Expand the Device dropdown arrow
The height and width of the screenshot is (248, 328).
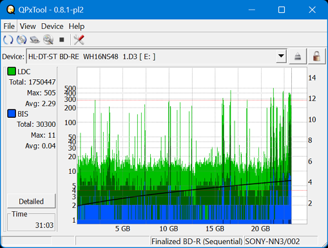click(281, 56)
